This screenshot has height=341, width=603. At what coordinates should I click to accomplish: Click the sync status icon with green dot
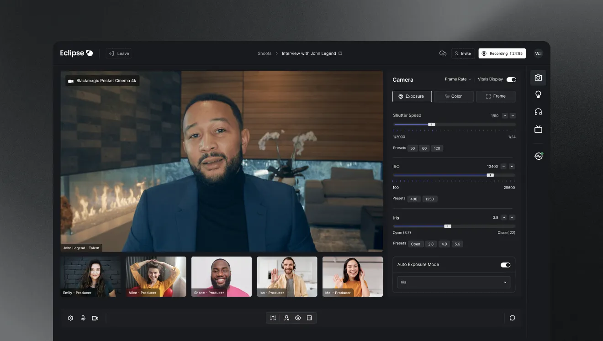538,156
